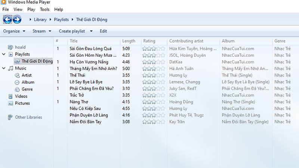Click Thế Giới DI Động in breadcrumb
The image size is (299, 168).
92,20
